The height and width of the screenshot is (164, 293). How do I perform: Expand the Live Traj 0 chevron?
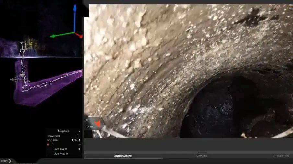pyautogui.click(x=79, y=149)
